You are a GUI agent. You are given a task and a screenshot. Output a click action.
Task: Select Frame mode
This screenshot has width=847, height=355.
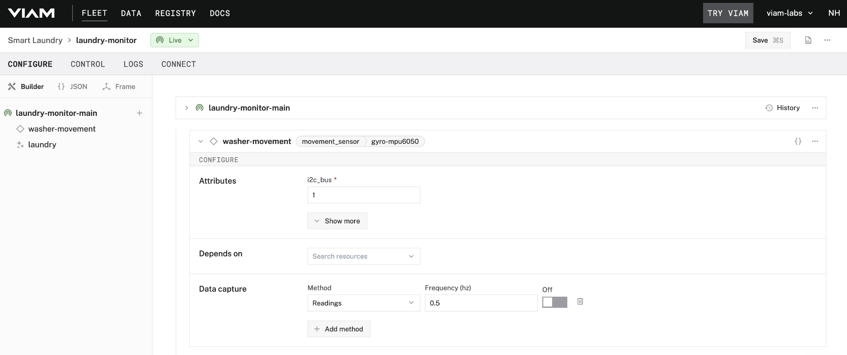(x=119, y=86)
